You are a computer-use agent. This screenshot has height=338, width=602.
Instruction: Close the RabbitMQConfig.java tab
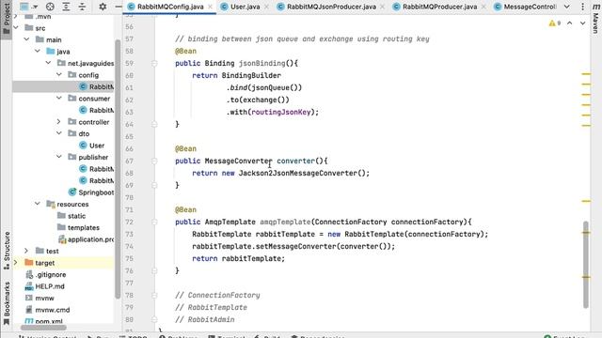(210, 7)
